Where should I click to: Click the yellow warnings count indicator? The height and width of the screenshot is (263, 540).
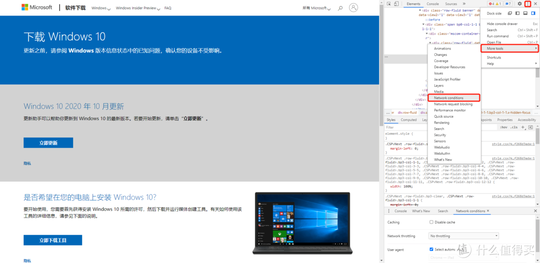pos(498,4)
